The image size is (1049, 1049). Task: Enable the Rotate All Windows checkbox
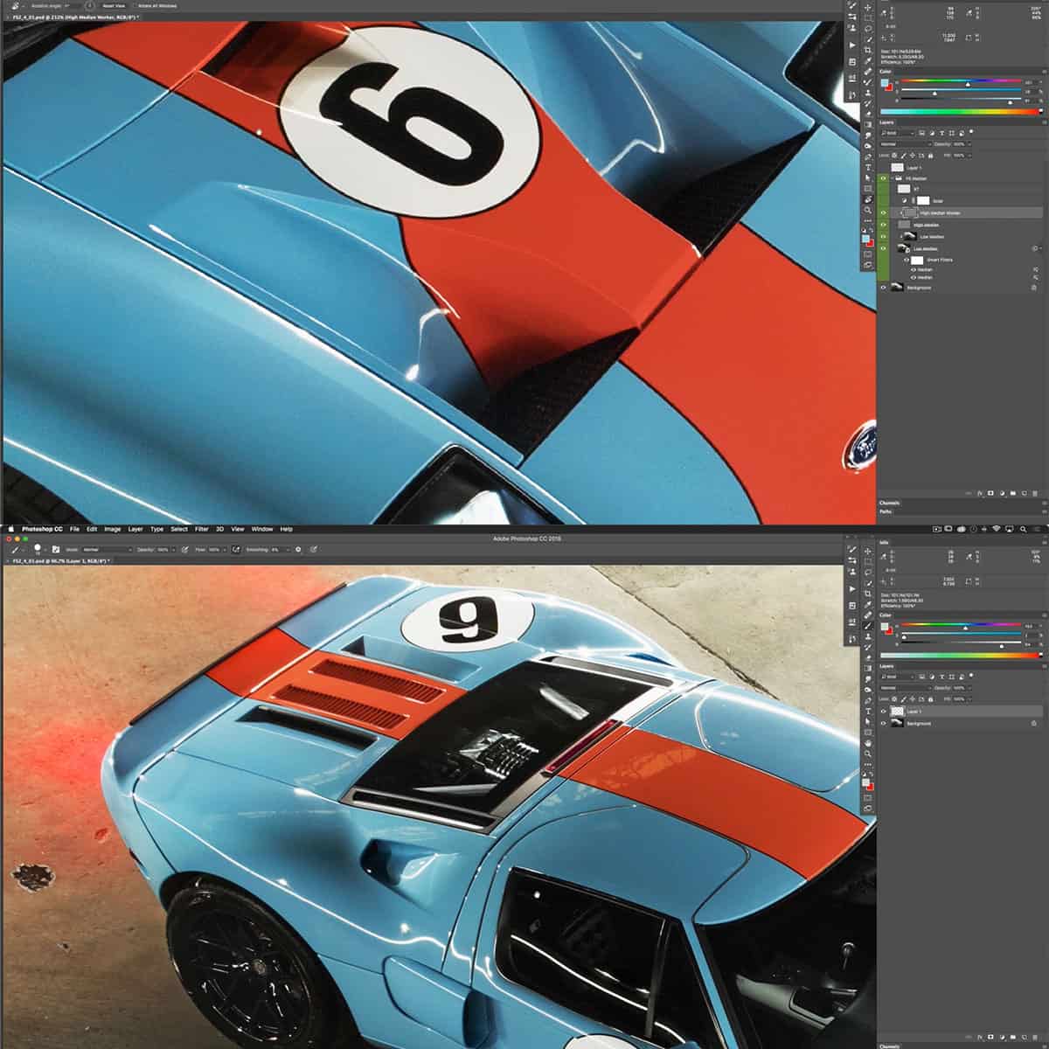tap(135, 5)
